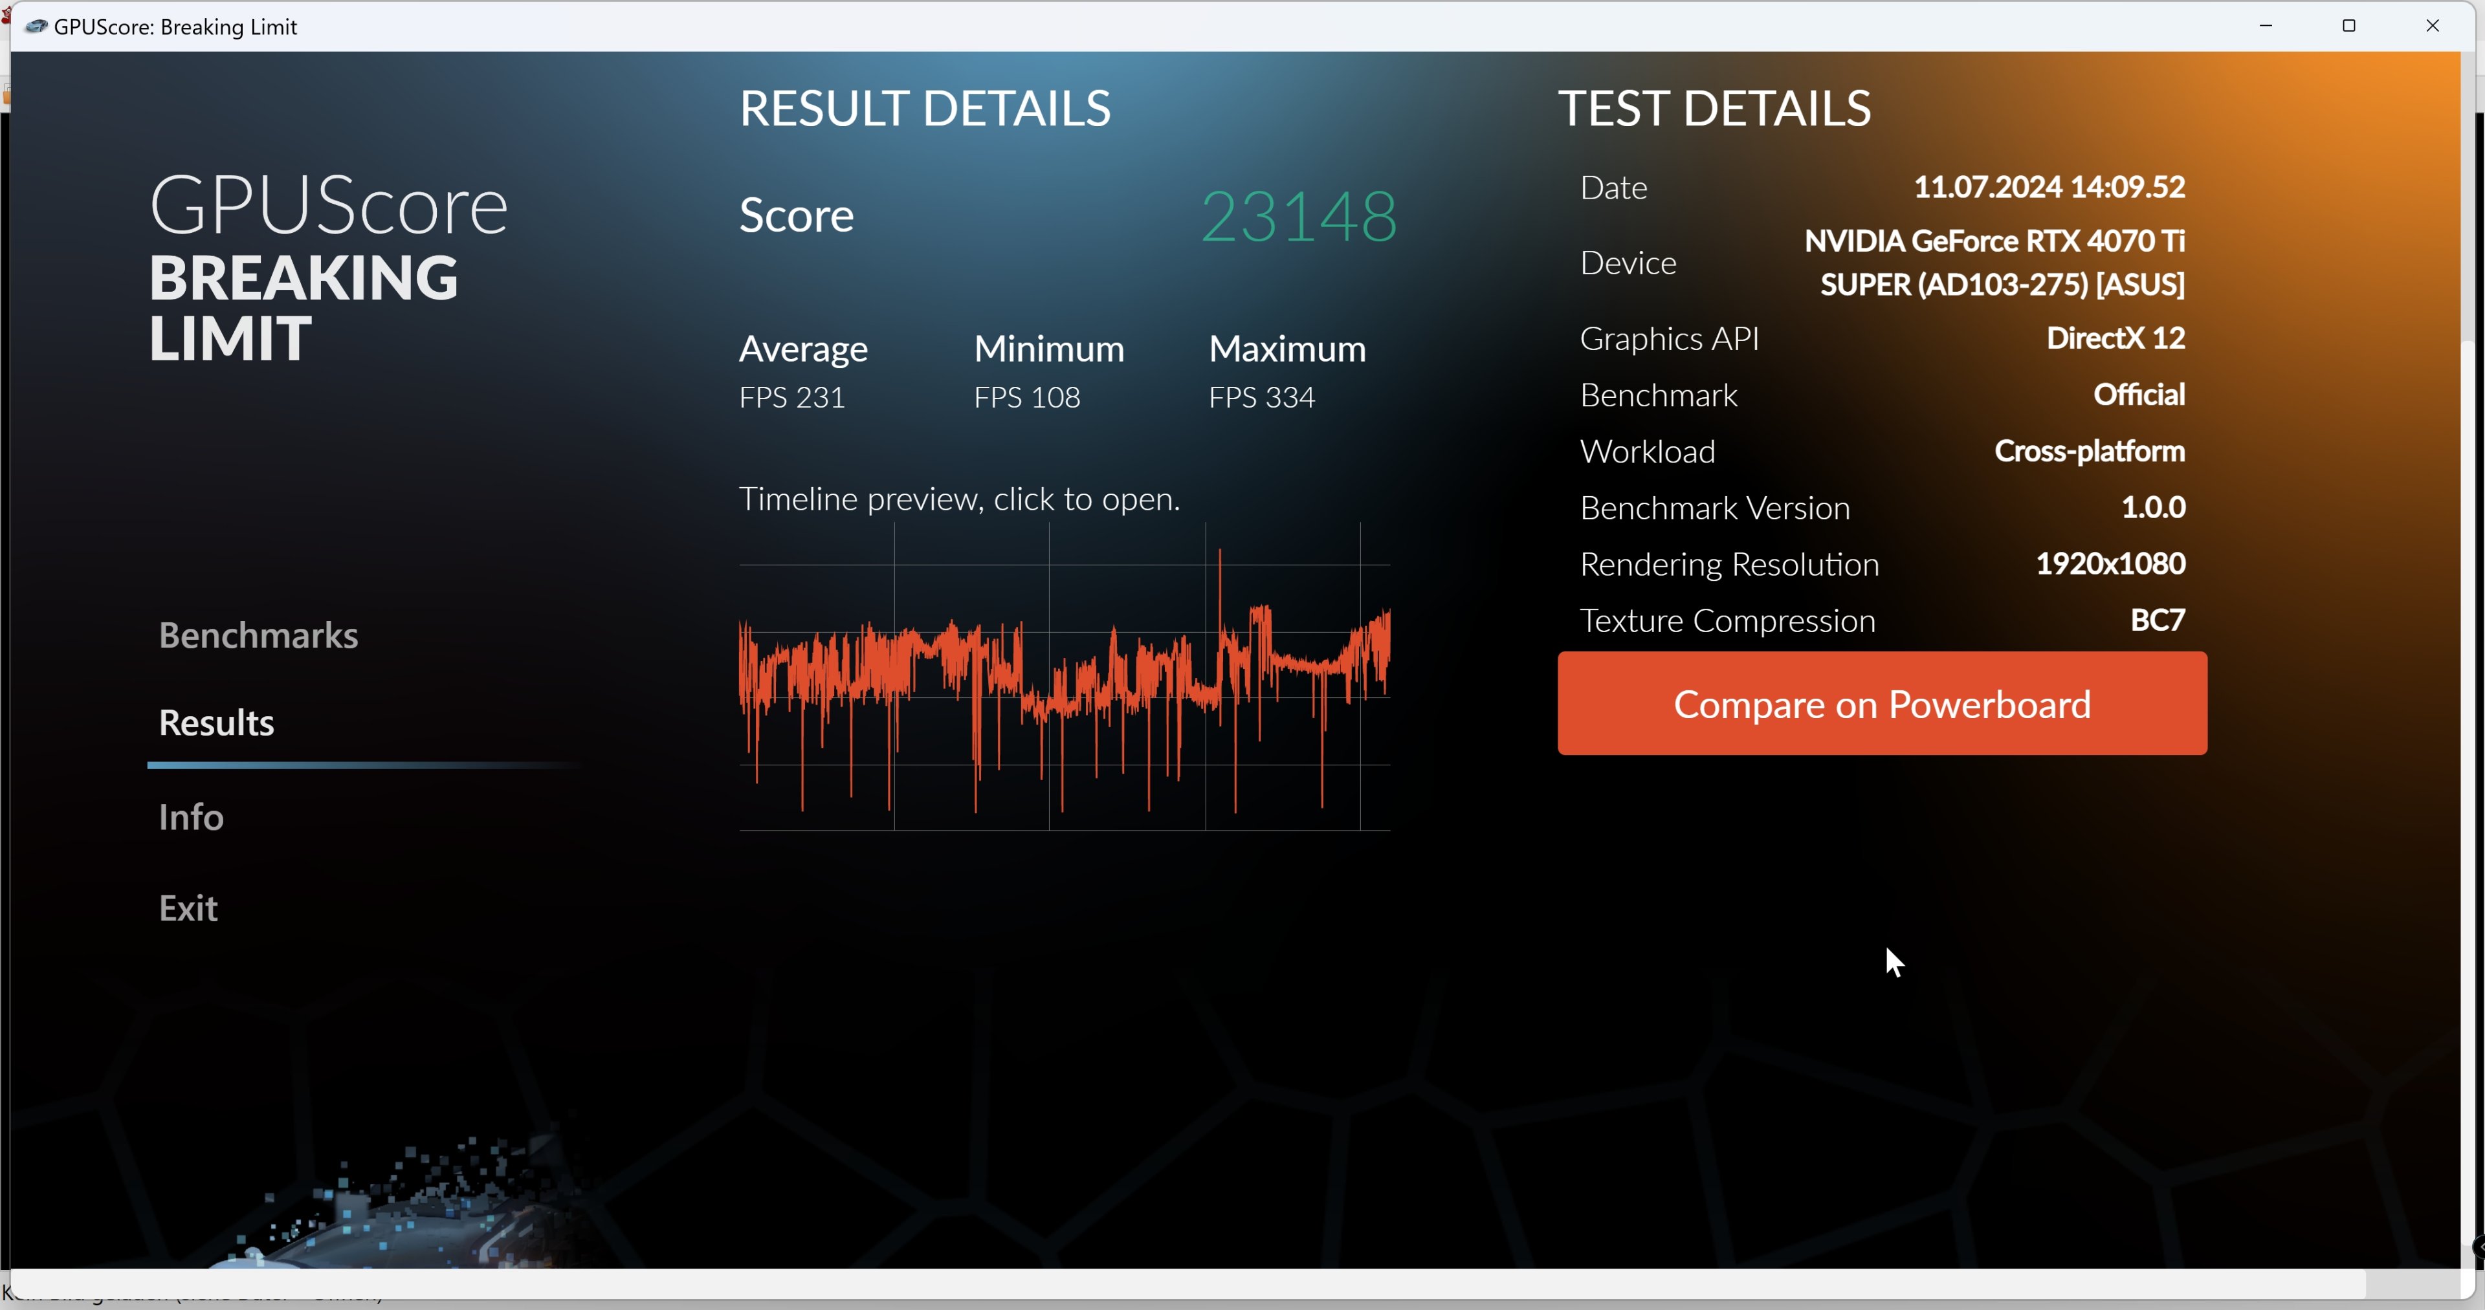Click the GPUScore app icon in title bar

pos(36,26)
